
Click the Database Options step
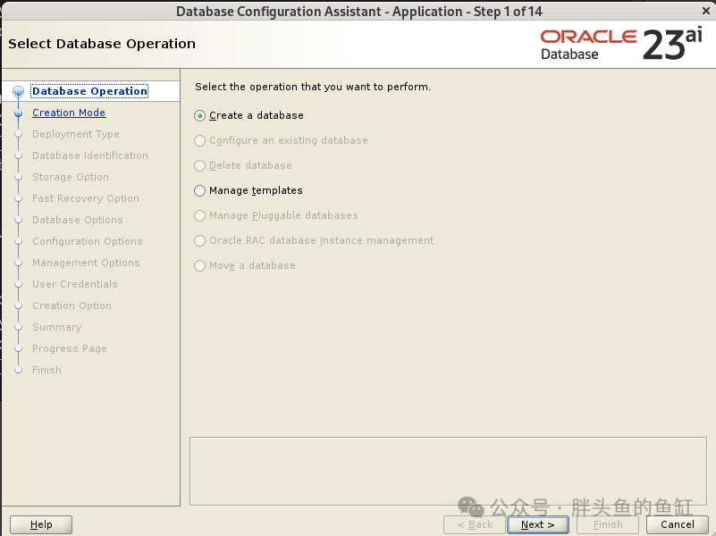(78, 220)
